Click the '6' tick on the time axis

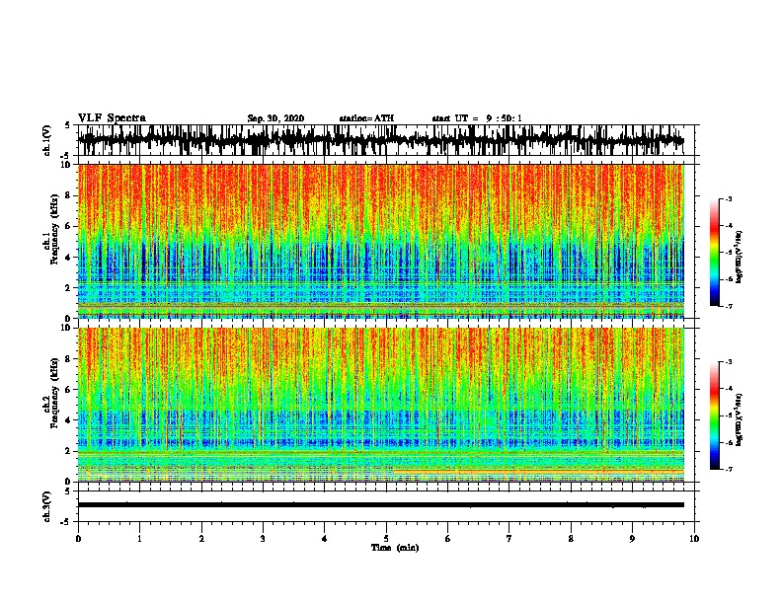pos(448,539)
